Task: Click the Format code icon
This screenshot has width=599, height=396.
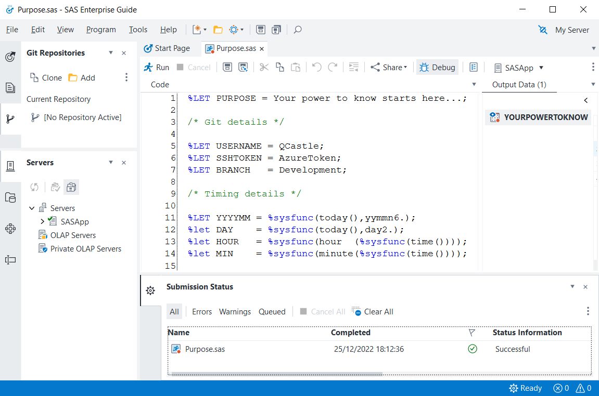Action: click(354, 68)
